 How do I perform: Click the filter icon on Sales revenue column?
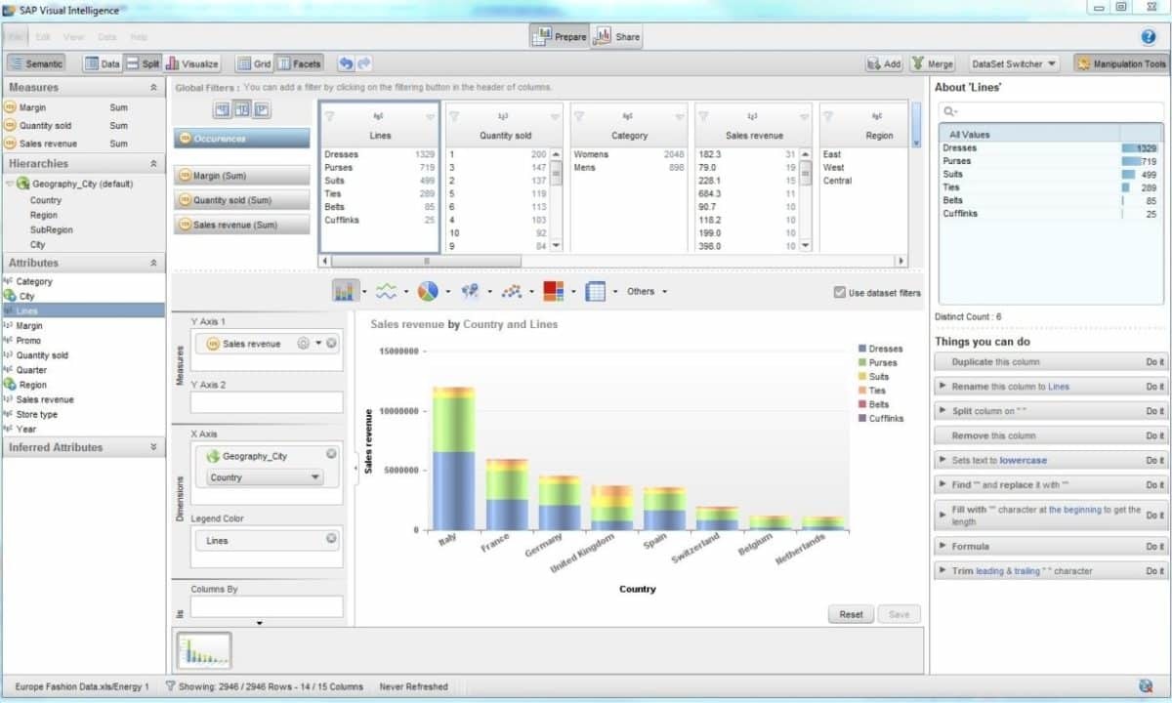pyautogui.click(x=704, y=117)
